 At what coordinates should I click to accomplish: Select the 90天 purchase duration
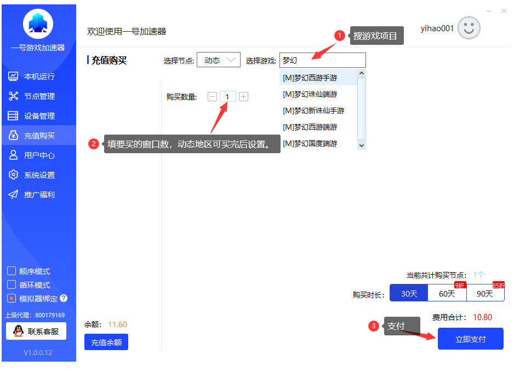[486, 293]
